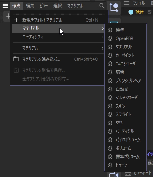
Task: Choose マテリアル in the material type list
Action: [x=126, y=47]
